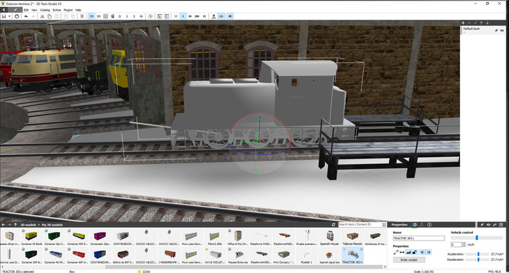
Task: Refresh the catalog with the reload icon
Action: click(x=333, y=224)
